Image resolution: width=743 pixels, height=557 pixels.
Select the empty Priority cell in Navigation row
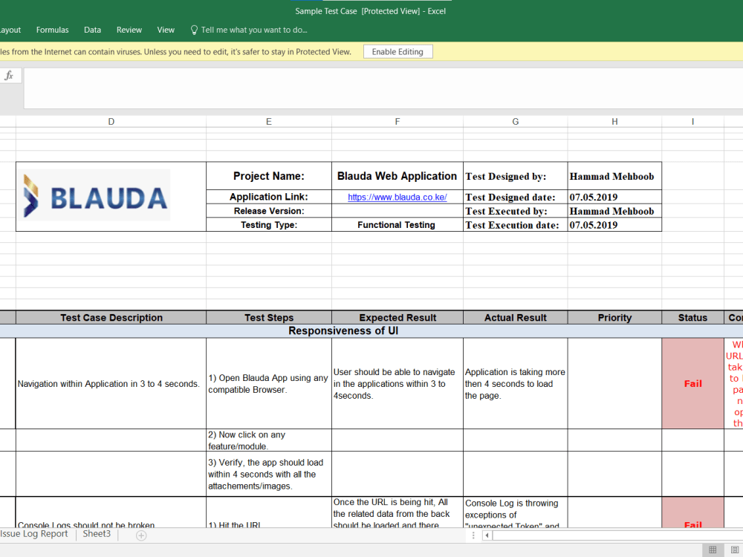point(614,384)
